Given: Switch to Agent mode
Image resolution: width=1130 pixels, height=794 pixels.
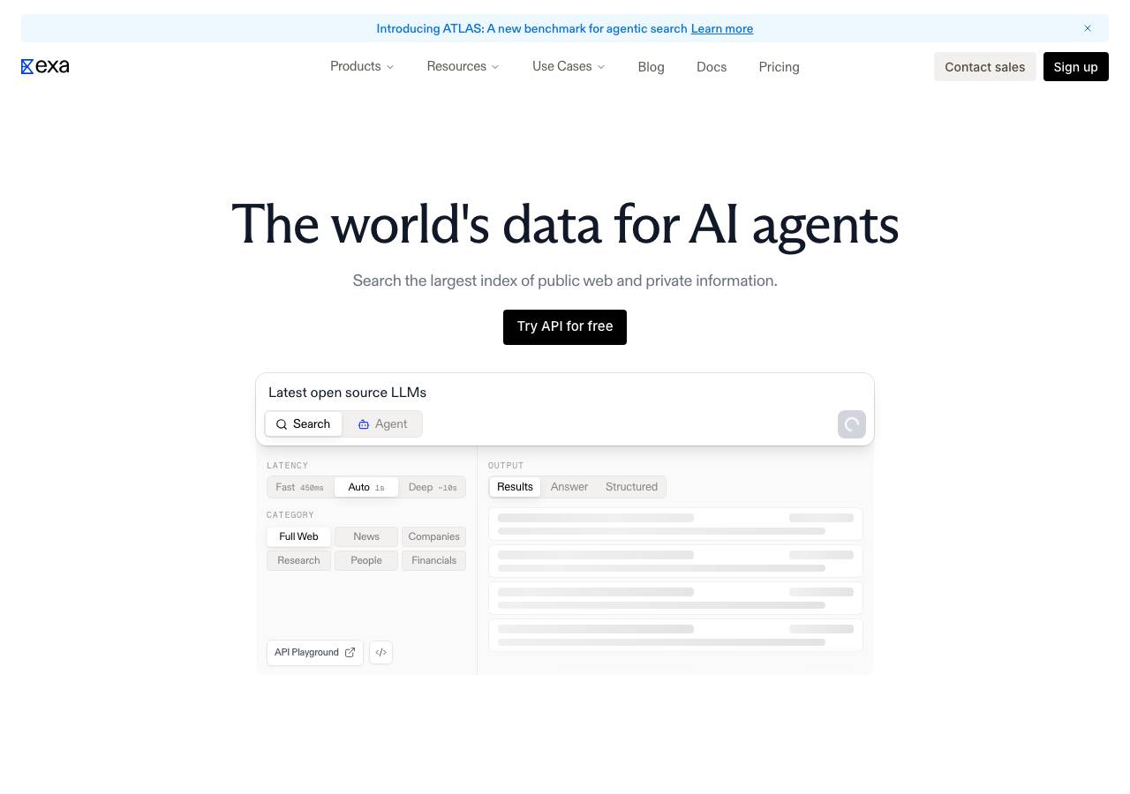Looking at the screenshot, I should (x=382, y=424).
